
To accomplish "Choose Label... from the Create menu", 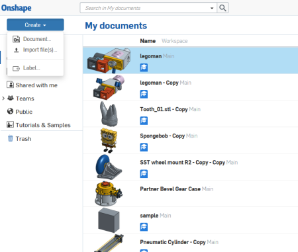I will [32, 68].
